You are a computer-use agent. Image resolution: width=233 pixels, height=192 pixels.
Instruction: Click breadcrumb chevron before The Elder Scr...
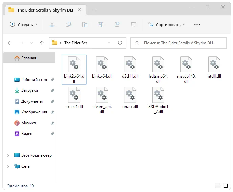61,43
